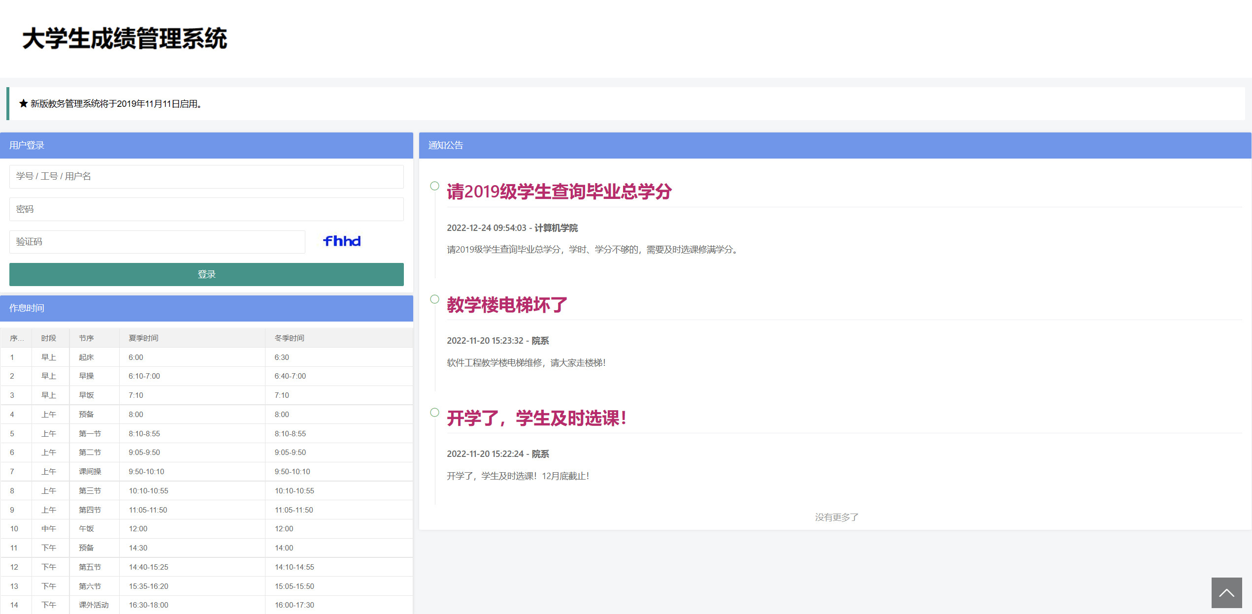Focus the 学号/工号/用户名 input field
The width and height of the screenshot is (1252, 614).
click(x=206, y=176)
